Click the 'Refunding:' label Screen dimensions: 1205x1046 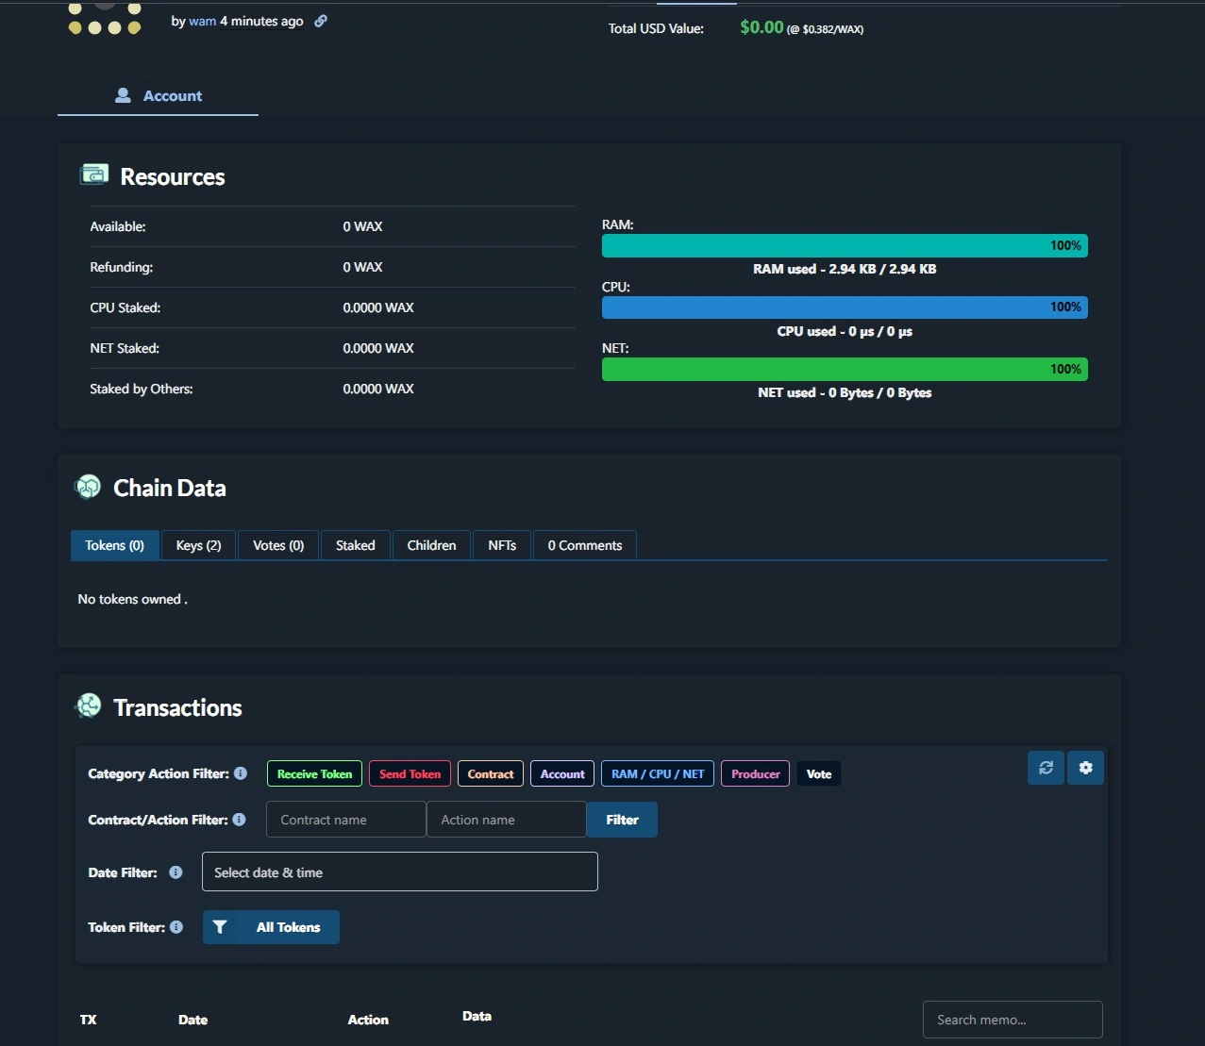[121, 267]
